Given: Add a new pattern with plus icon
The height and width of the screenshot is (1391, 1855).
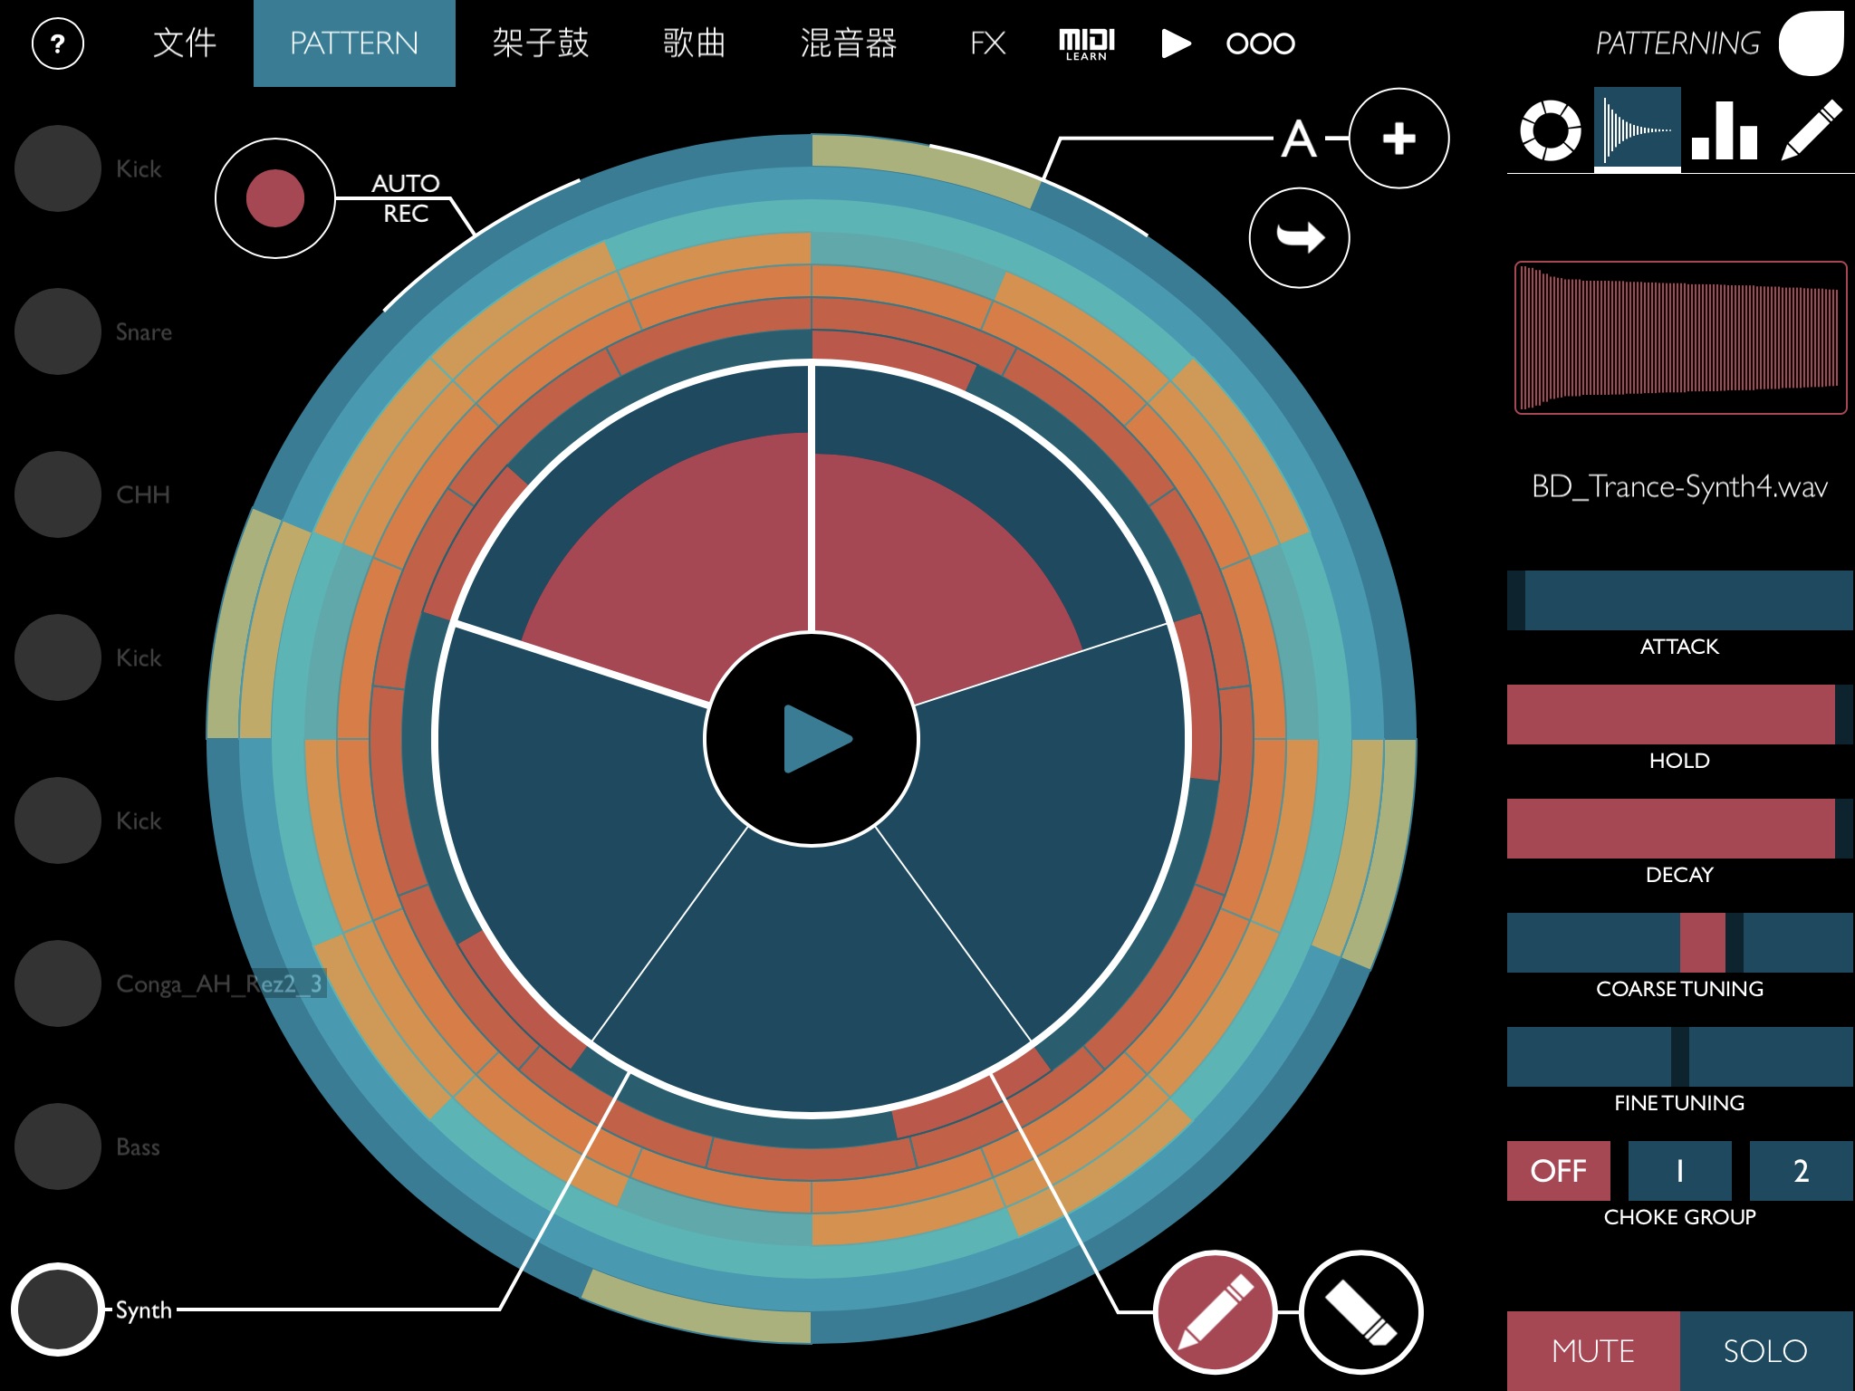Looking at the screenshot, I should click(x=1398, y=139).
